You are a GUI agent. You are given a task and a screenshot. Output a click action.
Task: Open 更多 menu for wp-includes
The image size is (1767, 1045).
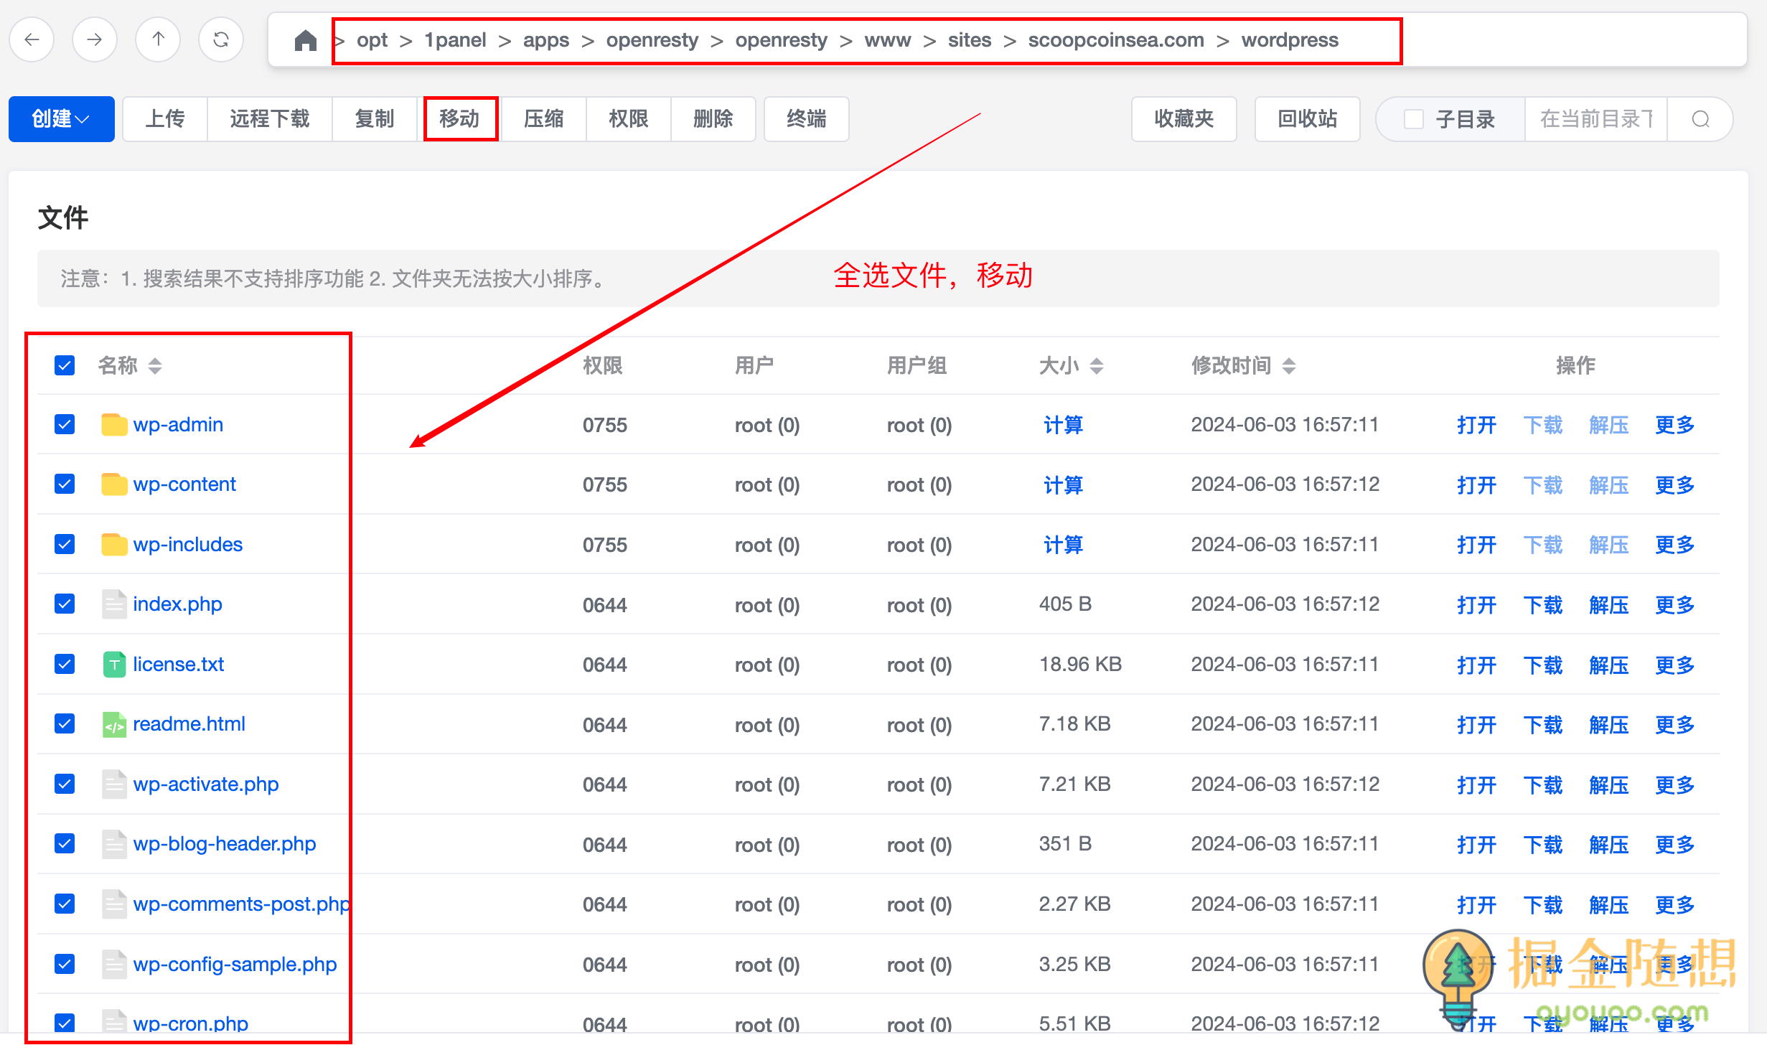coord(1674,545)
